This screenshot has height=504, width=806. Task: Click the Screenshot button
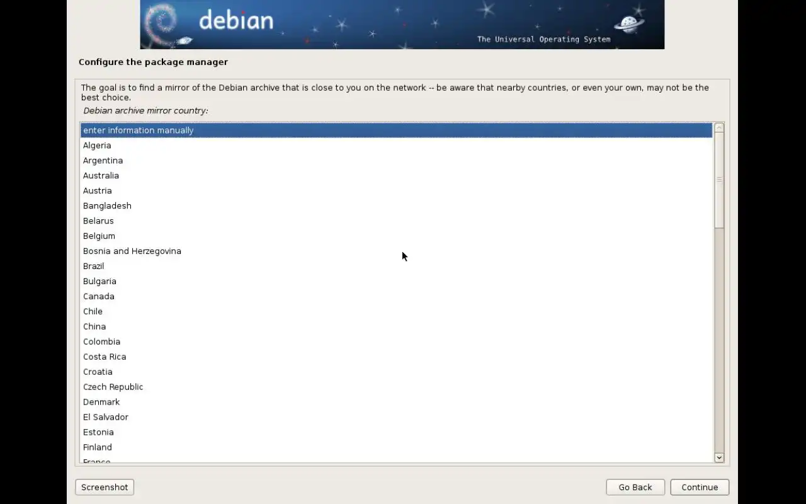point(105,487)
